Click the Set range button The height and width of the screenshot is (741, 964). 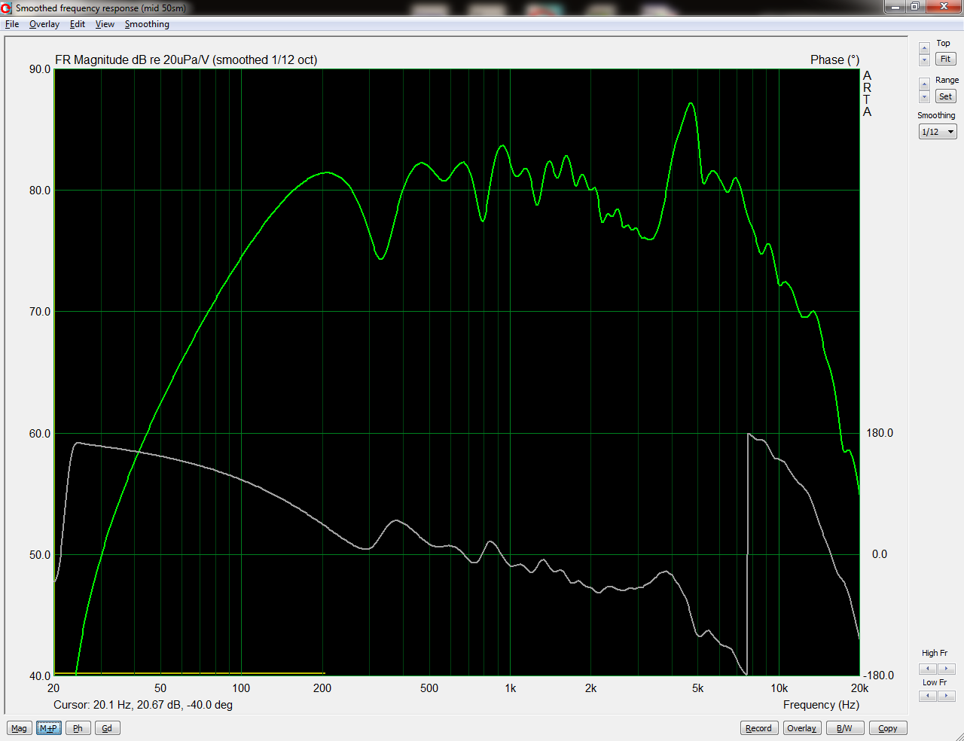(945, 96)
